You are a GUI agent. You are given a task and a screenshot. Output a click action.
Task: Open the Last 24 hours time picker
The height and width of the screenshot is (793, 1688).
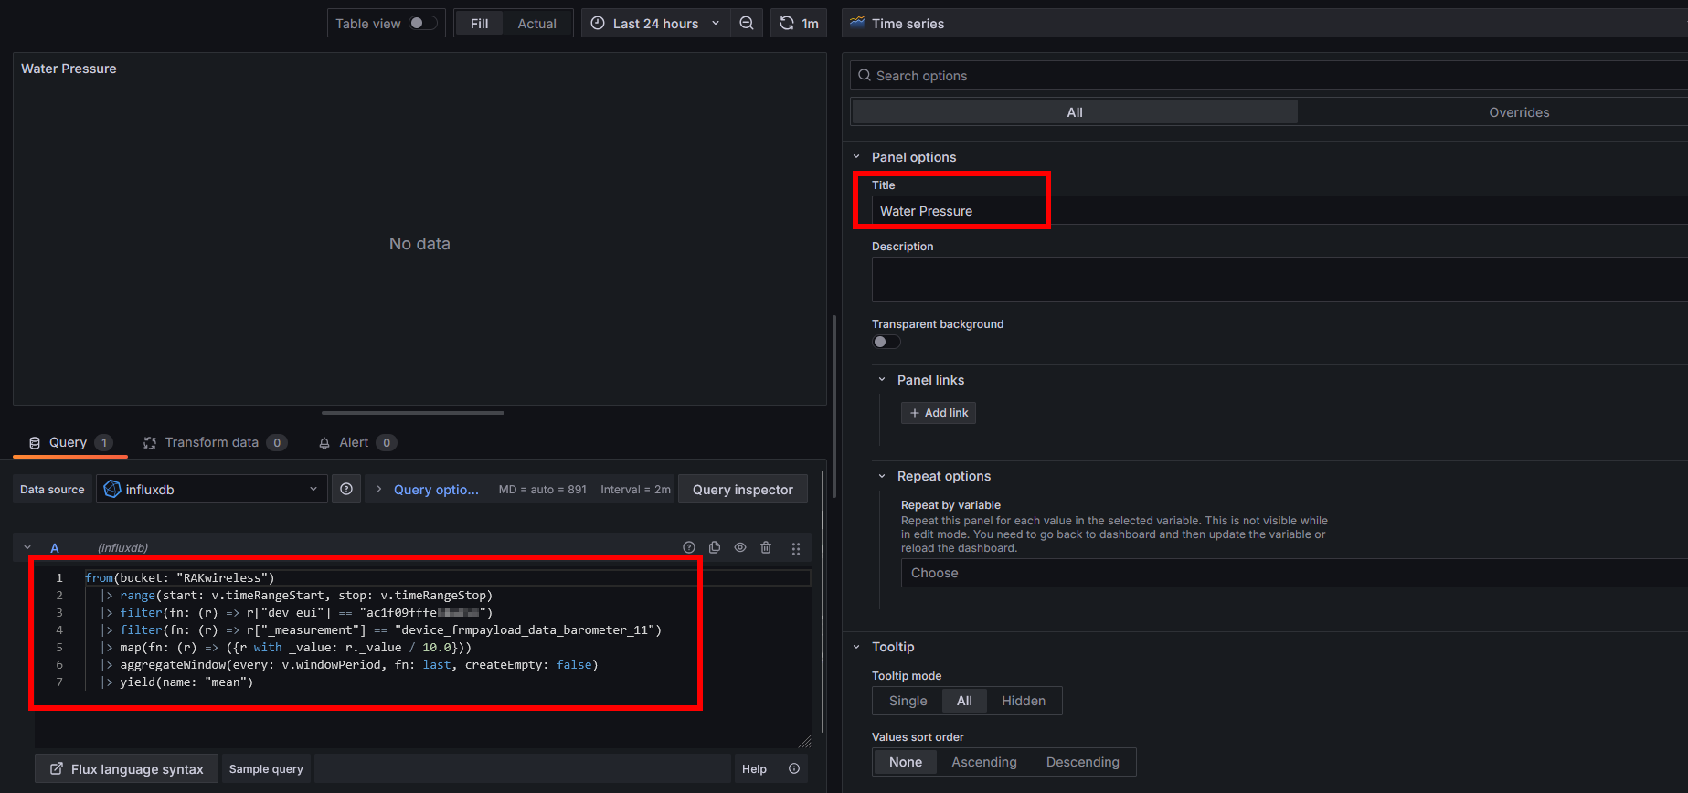[x=655, y=24]
